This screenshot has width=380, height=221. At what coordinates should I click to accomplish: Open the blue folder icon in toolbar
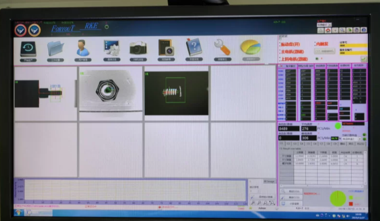click(x=55, y=49)
